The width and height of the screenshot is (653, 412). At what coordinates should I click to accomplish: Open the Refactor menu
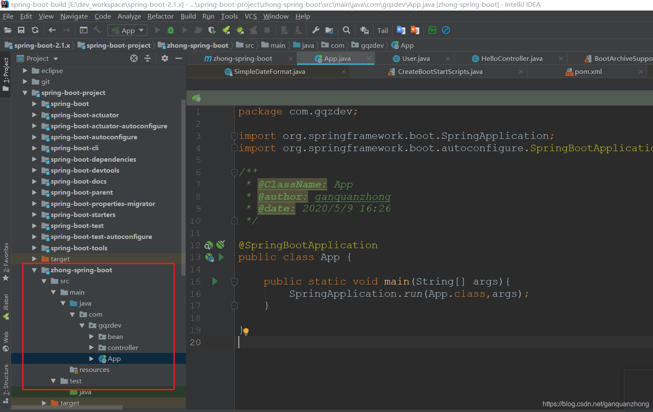[160, 16]
